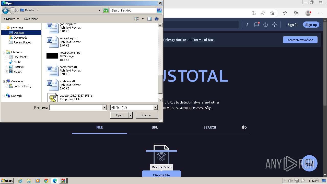Viewport: 327px width, 184px height.
Task: Open VirusTotal help question-mark icon
Action: click(x=265, y=25)
